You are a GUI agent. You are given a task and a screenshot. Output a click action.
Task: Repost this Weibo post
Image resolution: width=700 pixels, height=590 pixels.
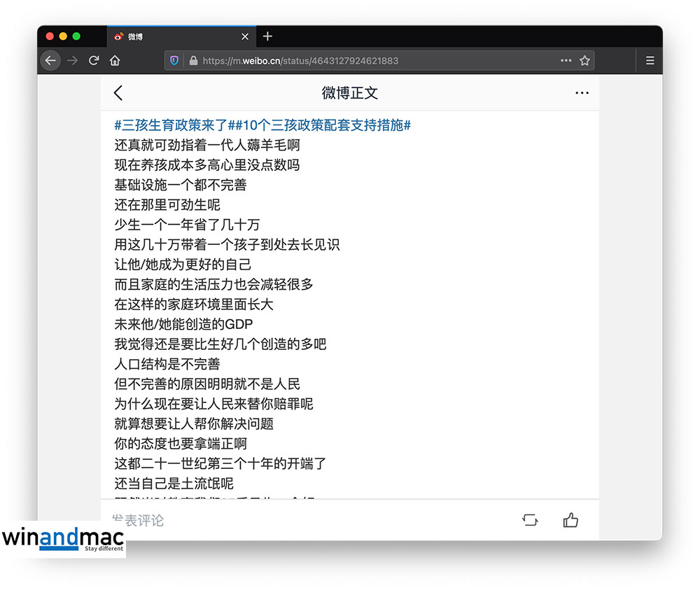click(x=530, y=520)
